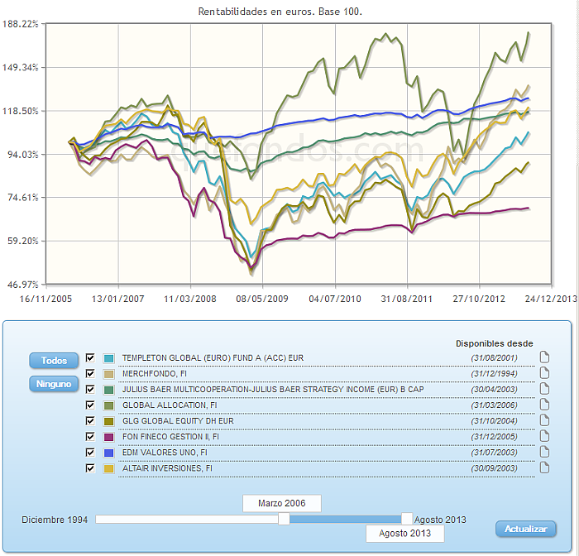Open document icon for EDM VALORES UNO
579x556 pixels.
pos(544,452)
